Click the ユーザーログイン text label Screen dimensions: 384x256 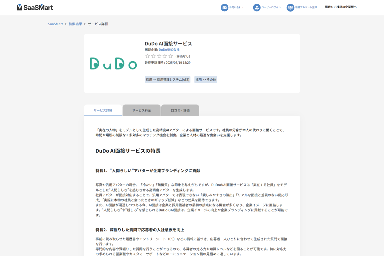point(271,7)
